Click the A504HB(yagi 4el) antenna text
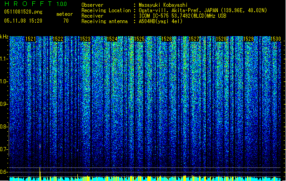The image size is (286, 181). tap(161, 21)
